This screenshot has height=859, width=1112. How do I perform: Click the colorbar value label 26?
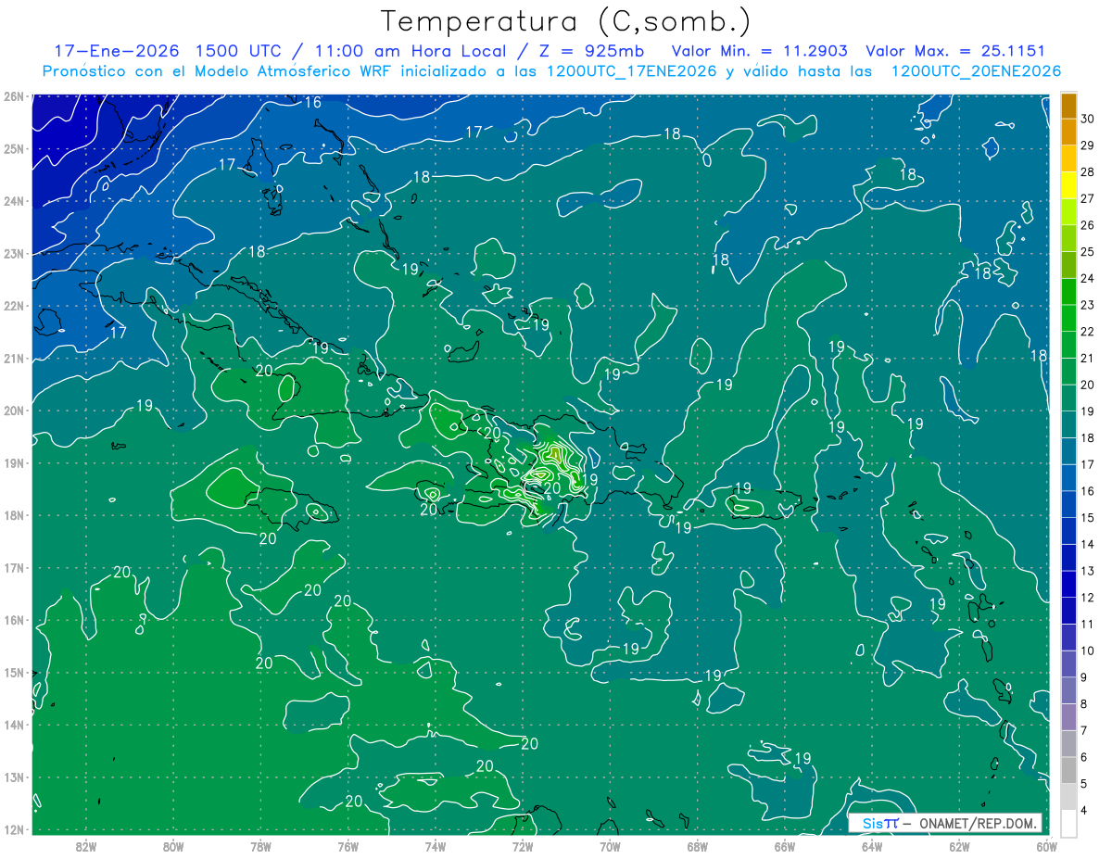point(1088,225)
